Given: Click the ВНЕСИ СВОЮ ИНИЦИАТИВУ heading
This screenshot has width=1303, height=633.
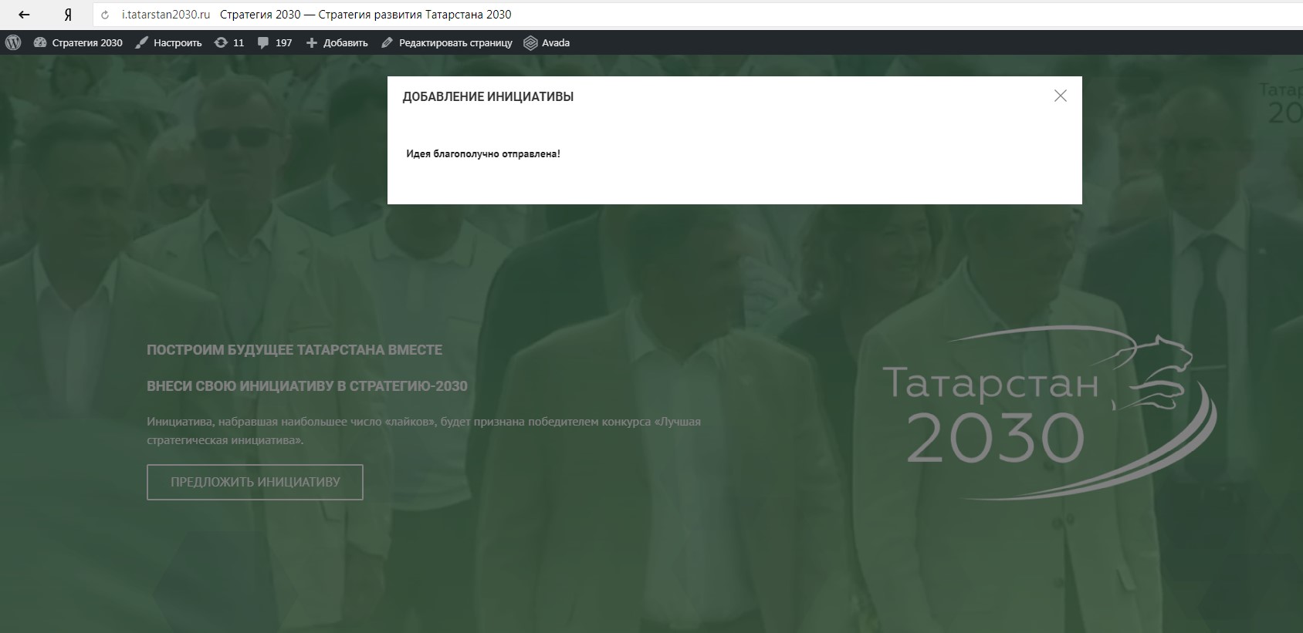Looking at the screenshot, I should [x=307, y=386].
